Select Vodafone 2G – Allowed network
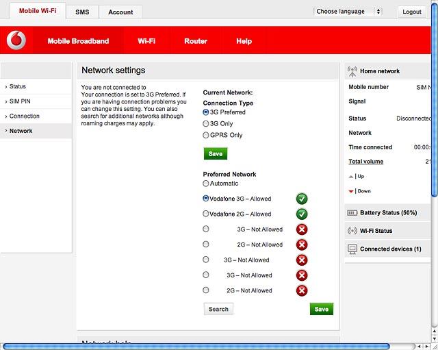Viewport: 438px width, 350px height. click(x=206, y=214)
